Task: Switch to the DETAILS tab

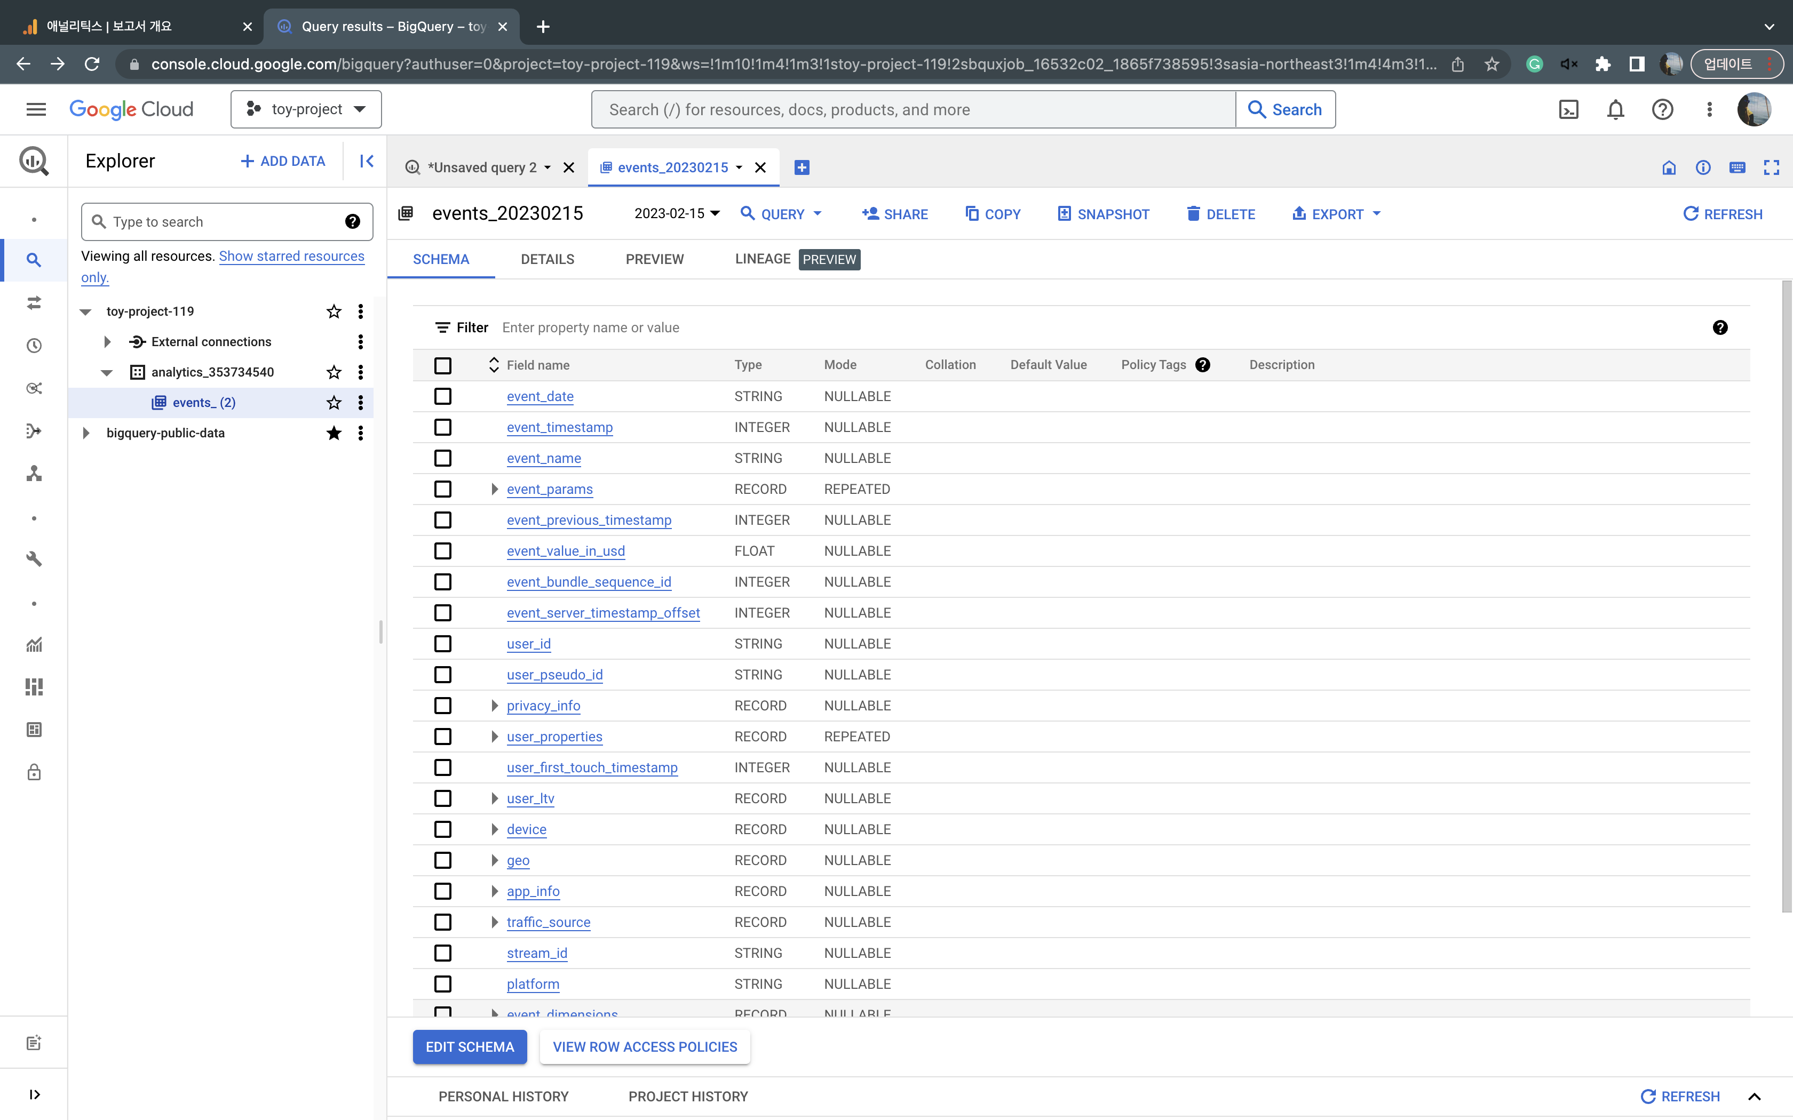Action: click(x=547, y=259)
